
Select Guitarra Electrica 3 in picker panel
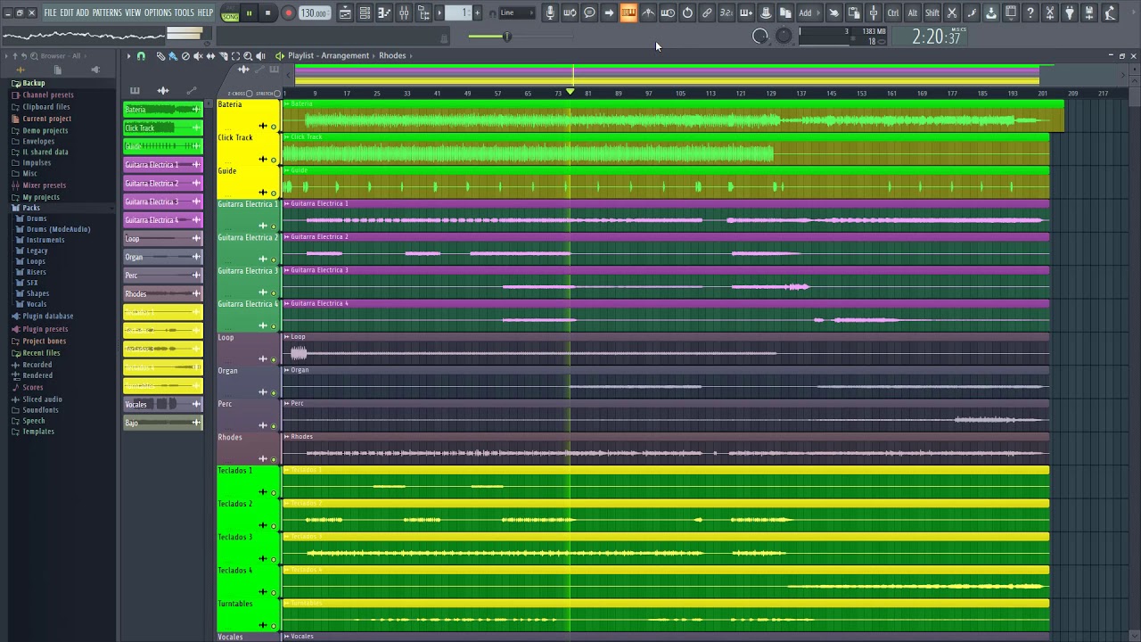coord(162,202)
